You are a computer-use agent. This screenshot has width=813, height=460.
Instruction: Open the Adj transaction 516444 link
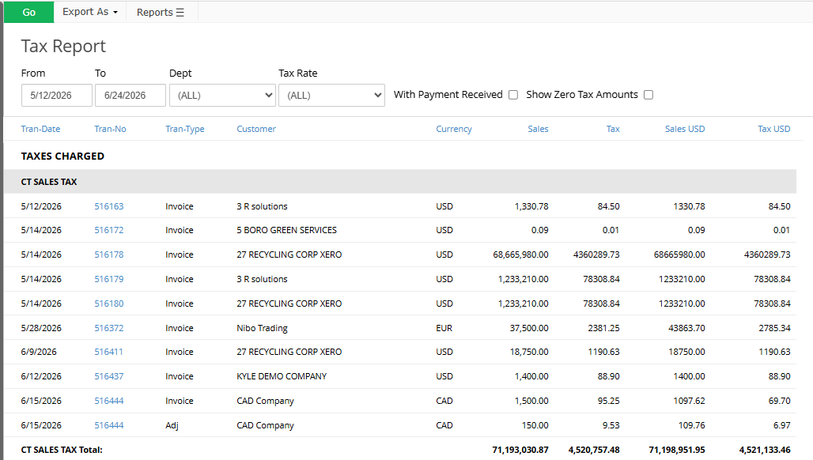point(109,425)
